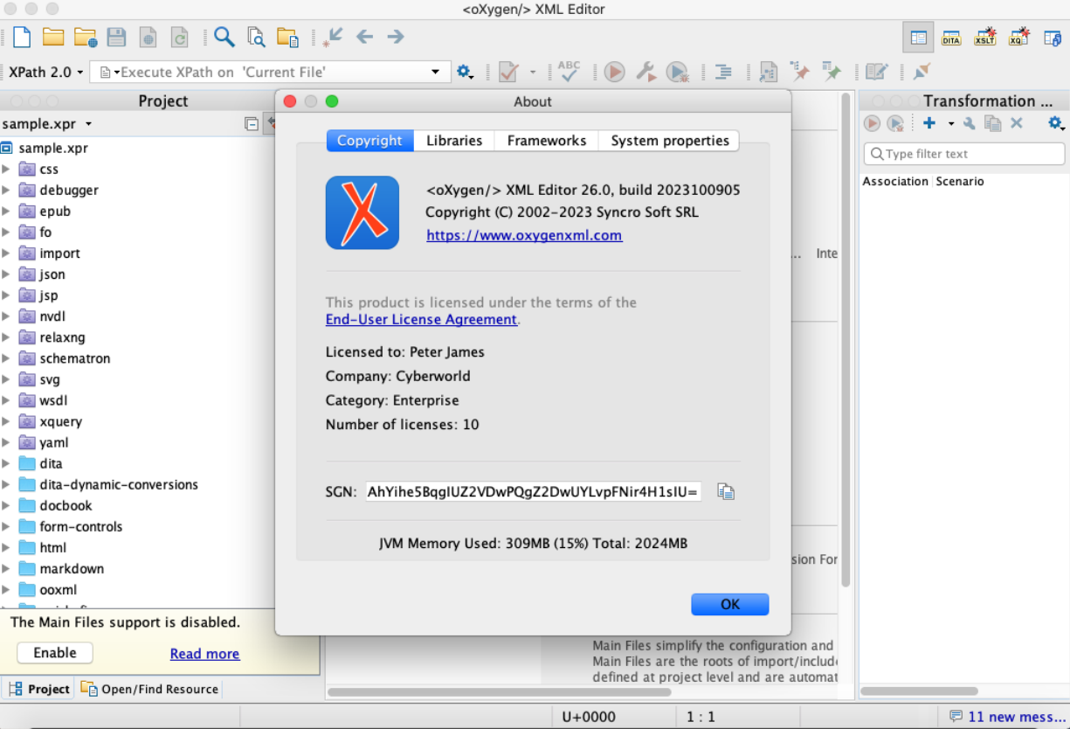Expand the schematron folder node

point(6,358)
